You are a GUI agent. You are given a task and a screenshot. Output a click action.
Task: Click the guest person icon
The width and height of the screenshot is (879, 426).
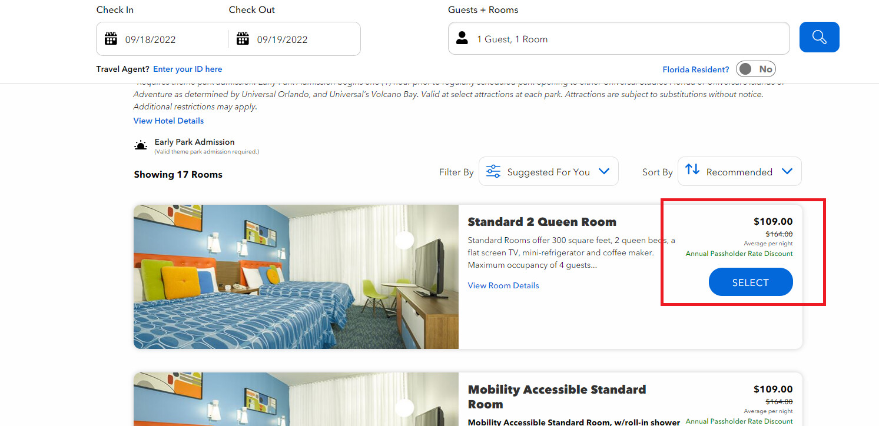click(x=462, y=38)
